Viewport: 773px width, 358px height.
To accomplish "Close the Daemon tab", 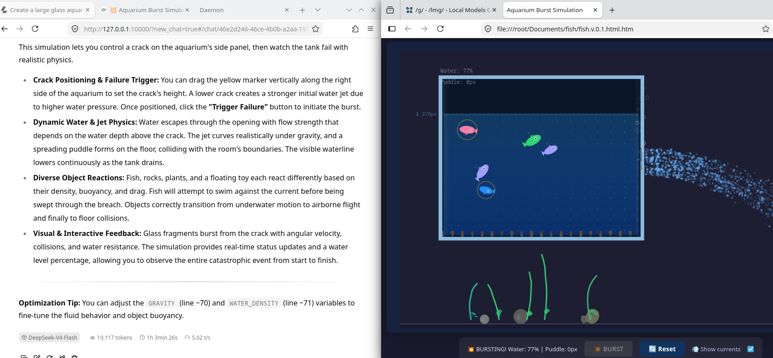I will pos(287,10).
